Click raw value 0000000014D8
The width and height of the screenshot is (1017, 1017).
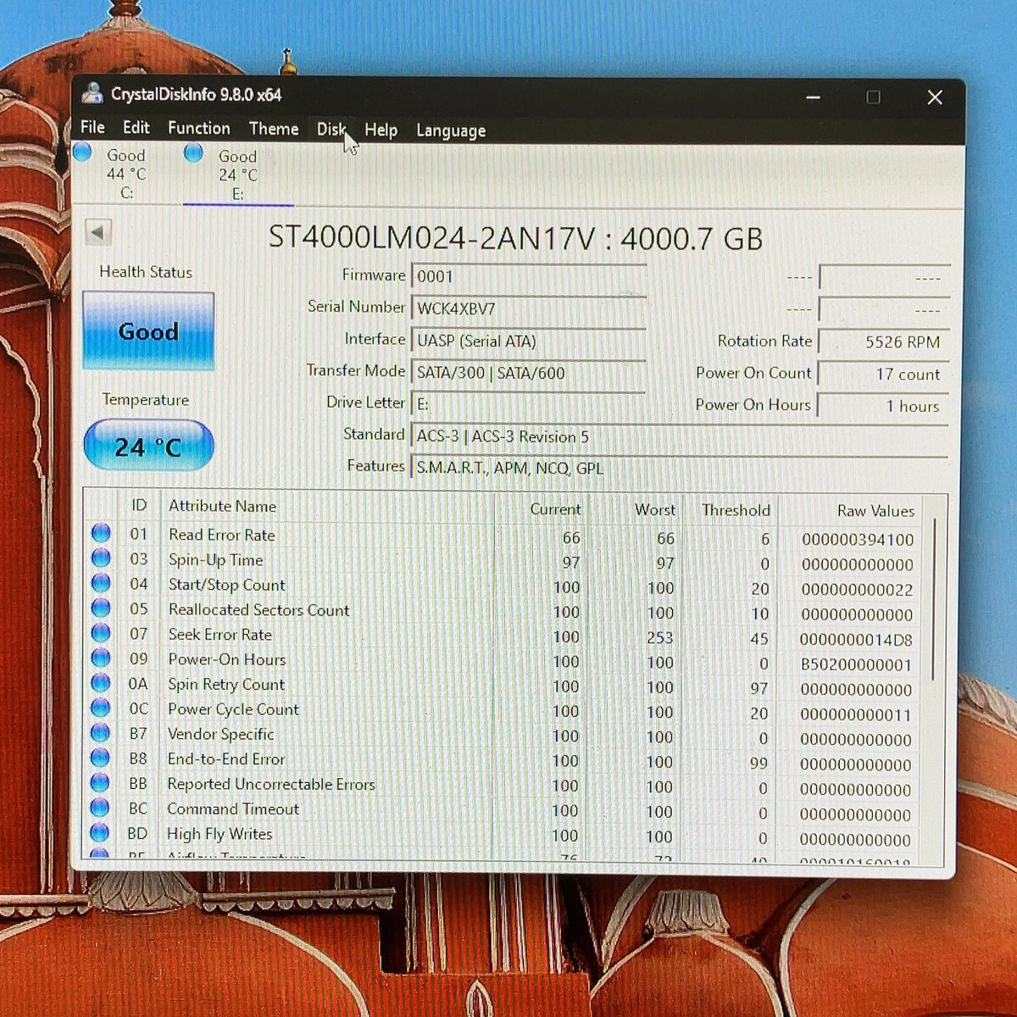856,640
